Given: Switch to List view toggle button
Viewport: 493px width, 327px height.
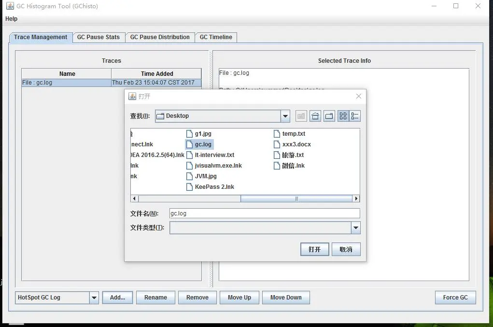Looking at the screenshot, I should 343,116.
